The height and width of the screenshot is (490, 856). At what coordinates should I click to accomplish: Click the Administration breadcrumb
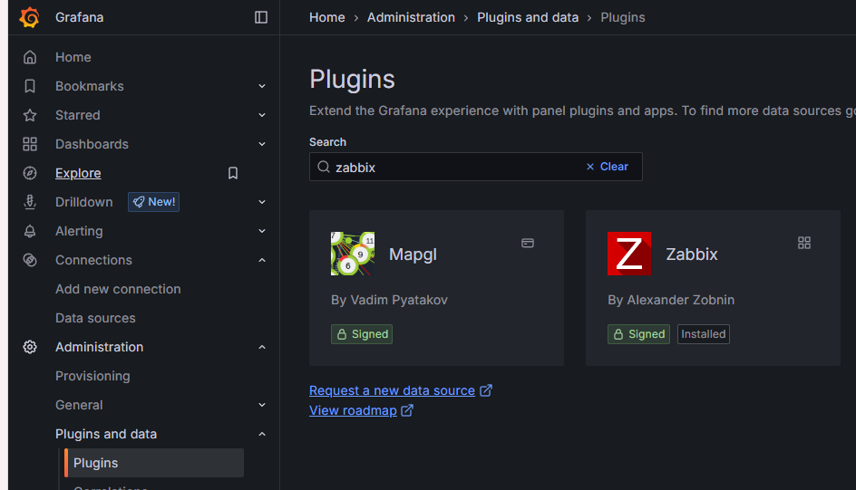tap(411, 17)
